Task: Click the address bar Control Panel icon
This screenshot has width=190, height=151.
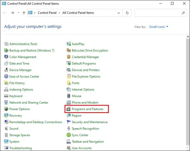Action: click(x=30, y=12)
